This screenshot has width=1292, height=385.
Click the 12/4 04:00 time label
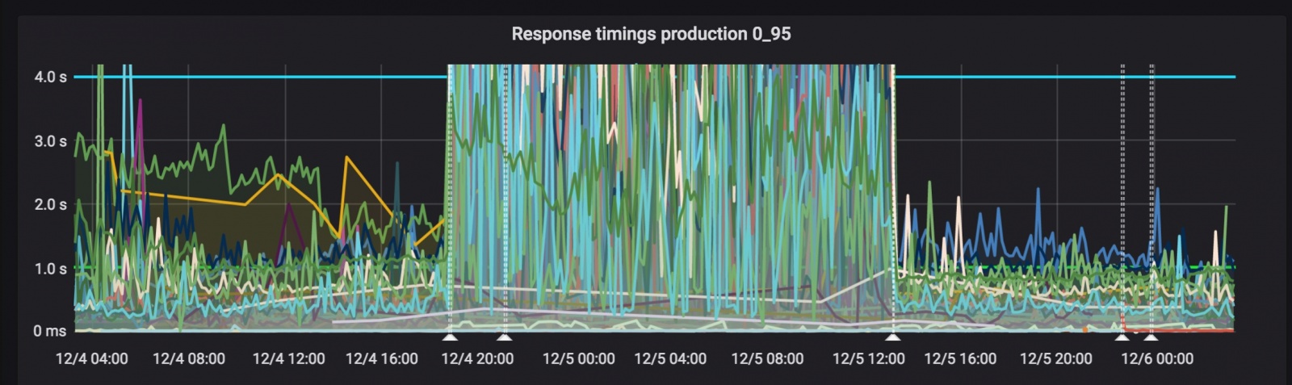[x=91, y=358]
